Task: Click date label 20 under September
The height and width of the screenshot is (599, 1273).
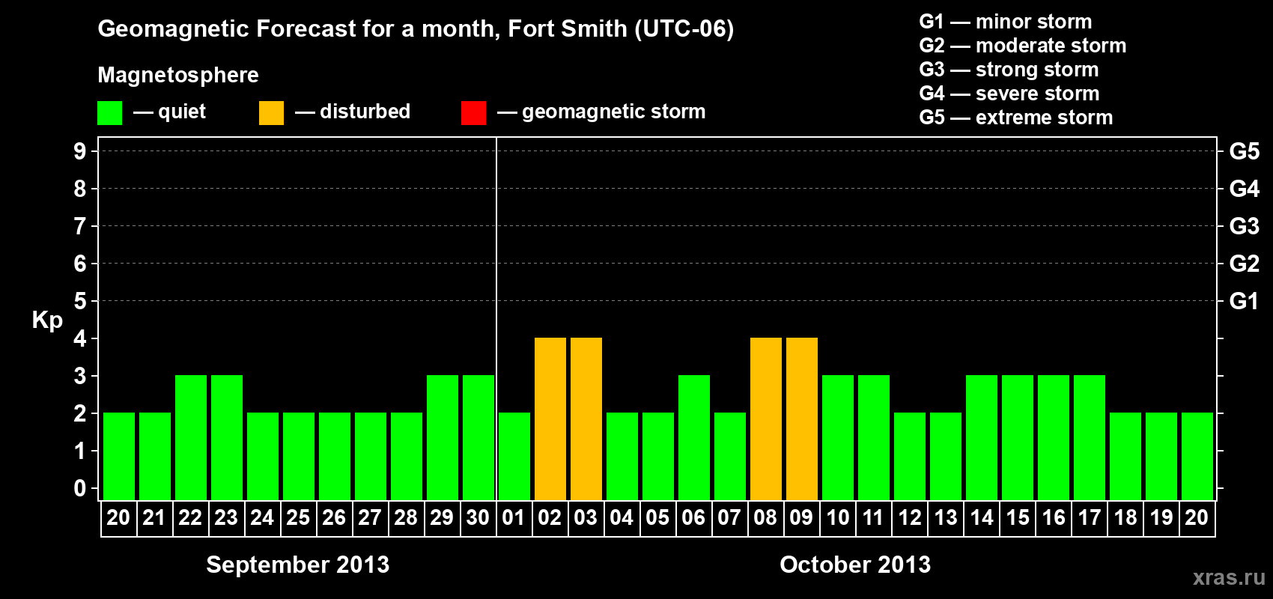Action: tap(118, 517)
